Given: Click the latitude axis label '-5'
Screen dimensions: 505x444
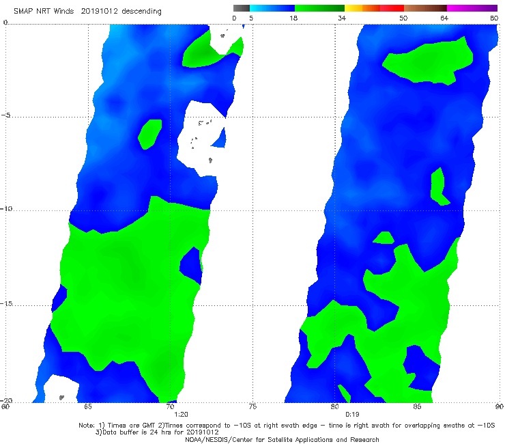Looking at the screenshot, I should coord(6,115).
